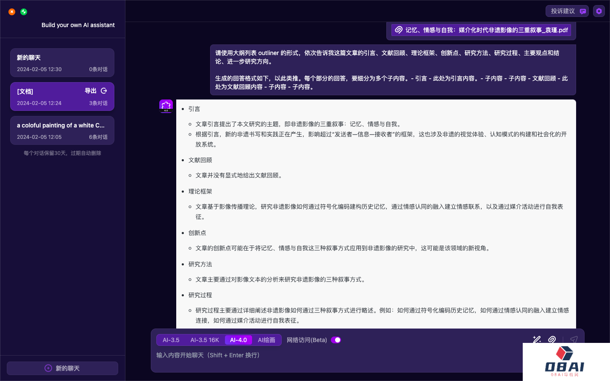Open the hexagon settings icon
Image resolution: width=610 pixels, height=381 pixels.
(599, 11)
